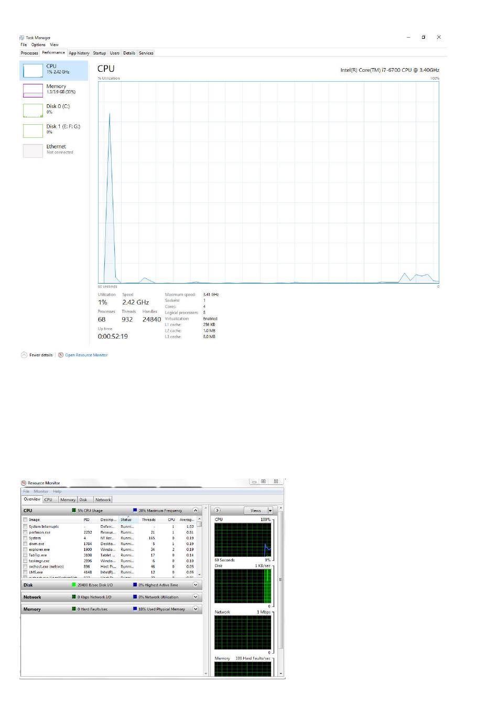
Task: Click the graphs pane vertical scrollbar
Action: point(281,591)
